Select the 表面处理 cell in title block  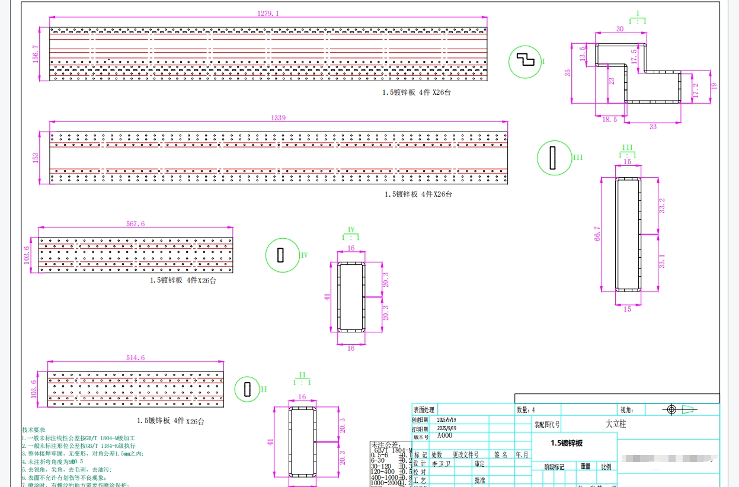(424, 409)
